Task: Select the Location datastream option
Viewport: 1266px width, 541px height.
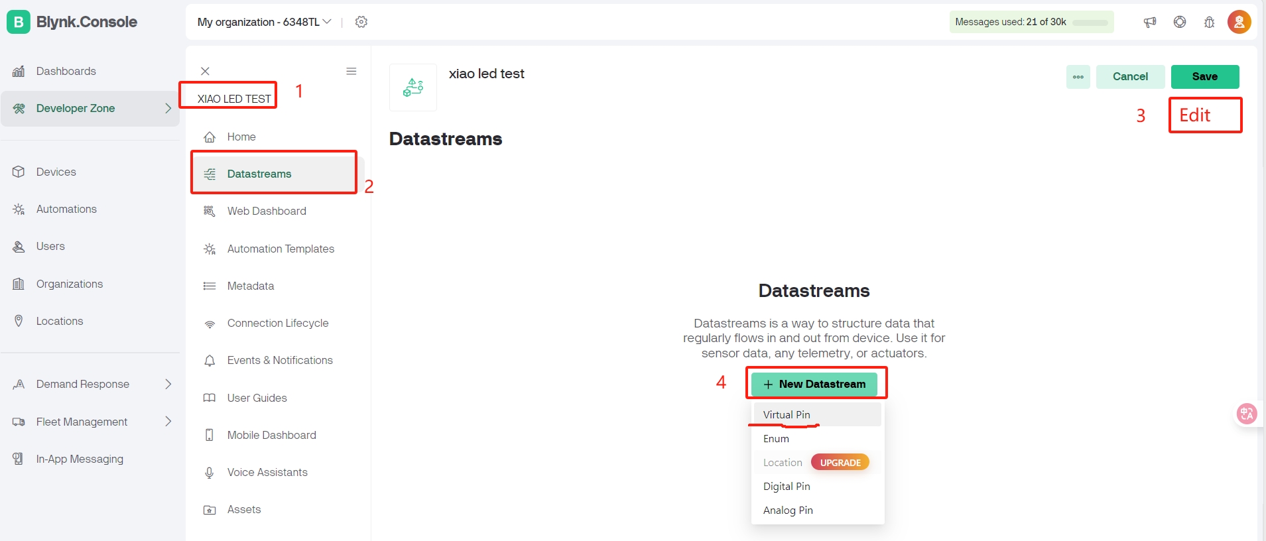Action: click(x=783, y=462)
